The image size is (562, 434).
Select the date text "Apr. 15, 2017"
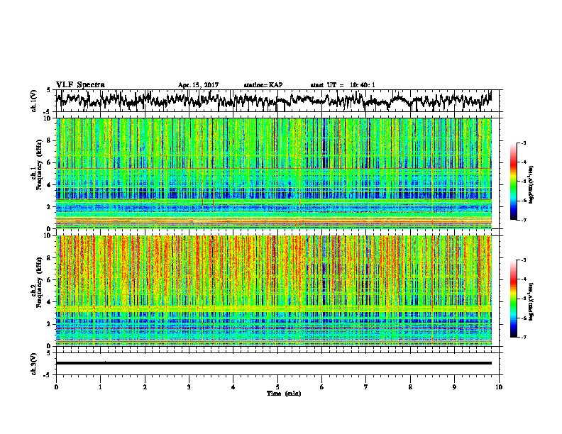click(x=198, y=85)
